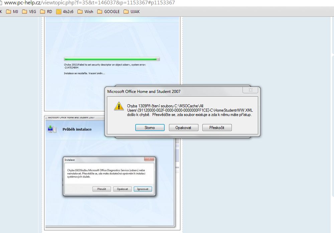Viewport: 334px width, 233px height.
Task: Click the Opakovat button in Office 2007 dialog
Action: 183,127
